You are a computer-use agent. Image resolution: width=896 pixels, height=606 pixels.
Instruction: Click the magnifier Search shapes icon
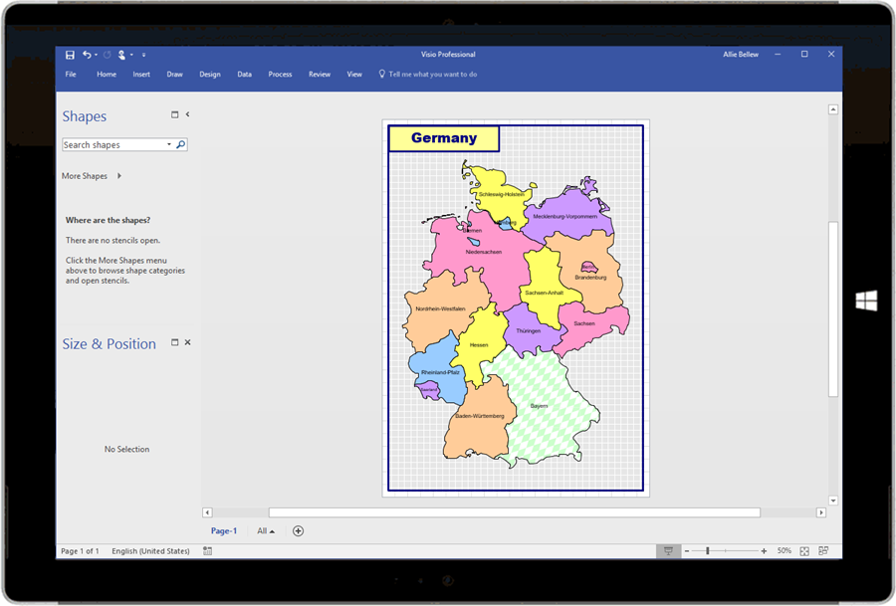[x=180, y=144]
